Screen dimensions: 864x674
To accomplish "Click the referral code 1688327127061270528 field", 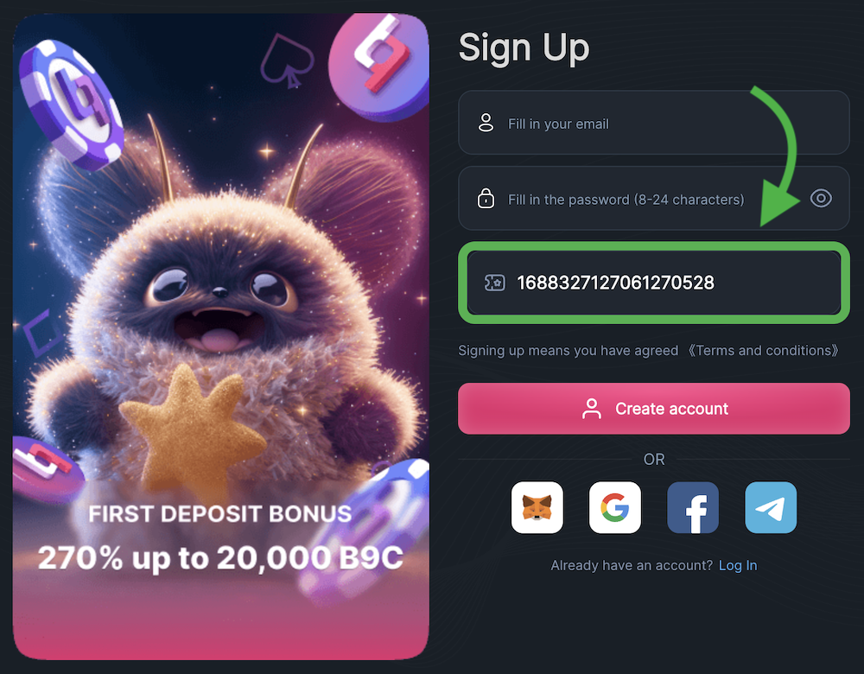I will pos(653,283).
